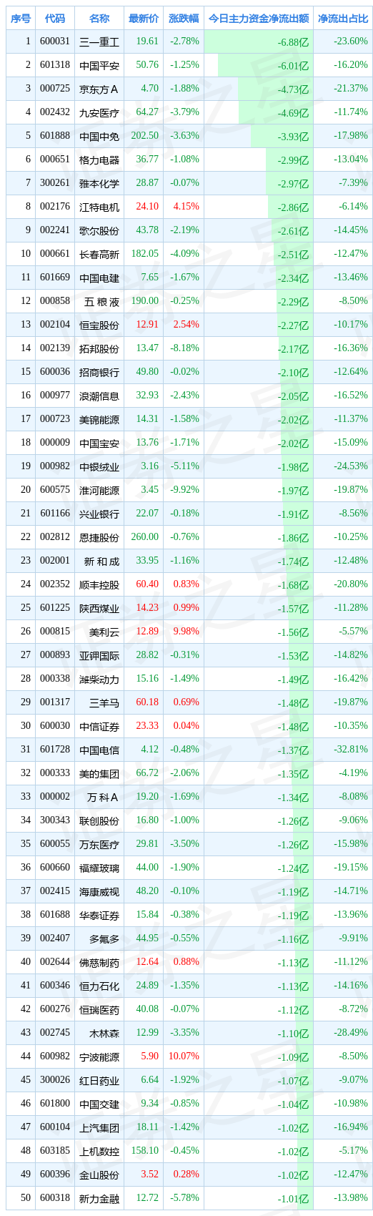Click stock name 恒瑞医药
The height and width of the screenshot is (1216, 373).
99,1009
